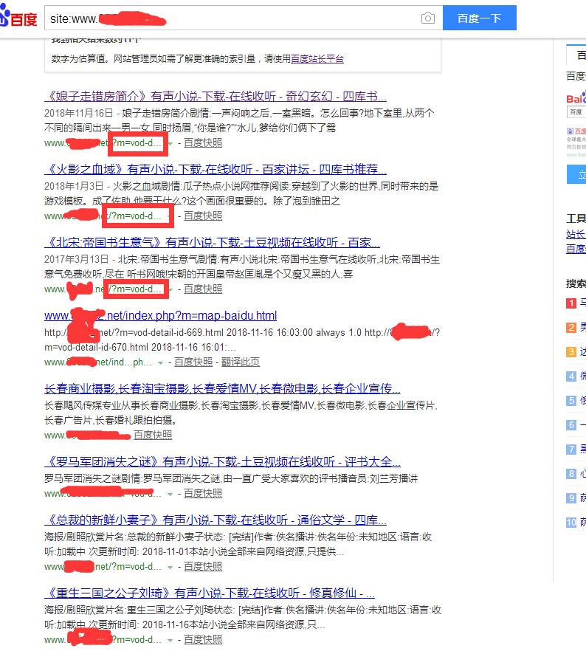Click the red rank 1 badge in sidebar
The height and width of the screenshot is (654, 586).
[571, 303]
